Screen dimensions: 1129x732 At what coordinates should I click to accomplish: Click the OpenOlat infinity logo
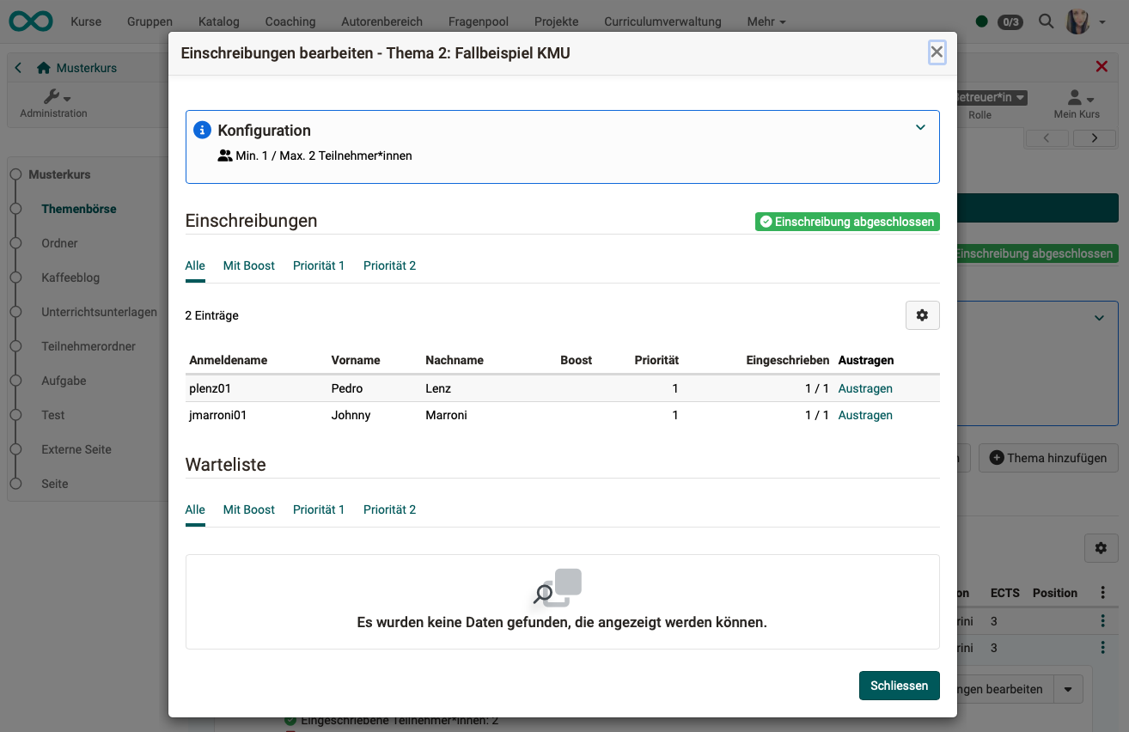(31, 21)
